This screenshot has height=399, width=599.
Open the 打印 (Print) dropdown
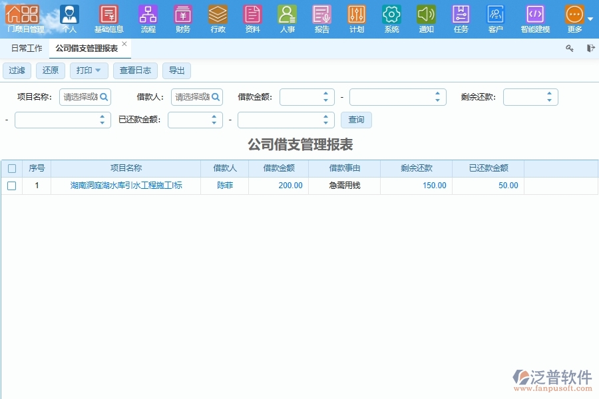point(89,70)
